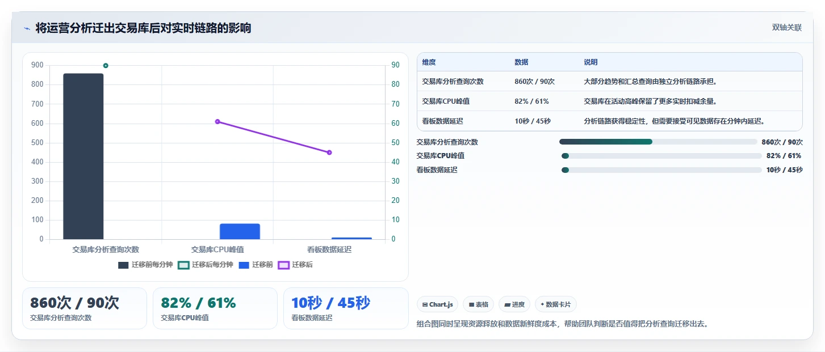Click description about 分钟内延迟
The width and height of the screenshot is (825, 352).
[675, 121]
